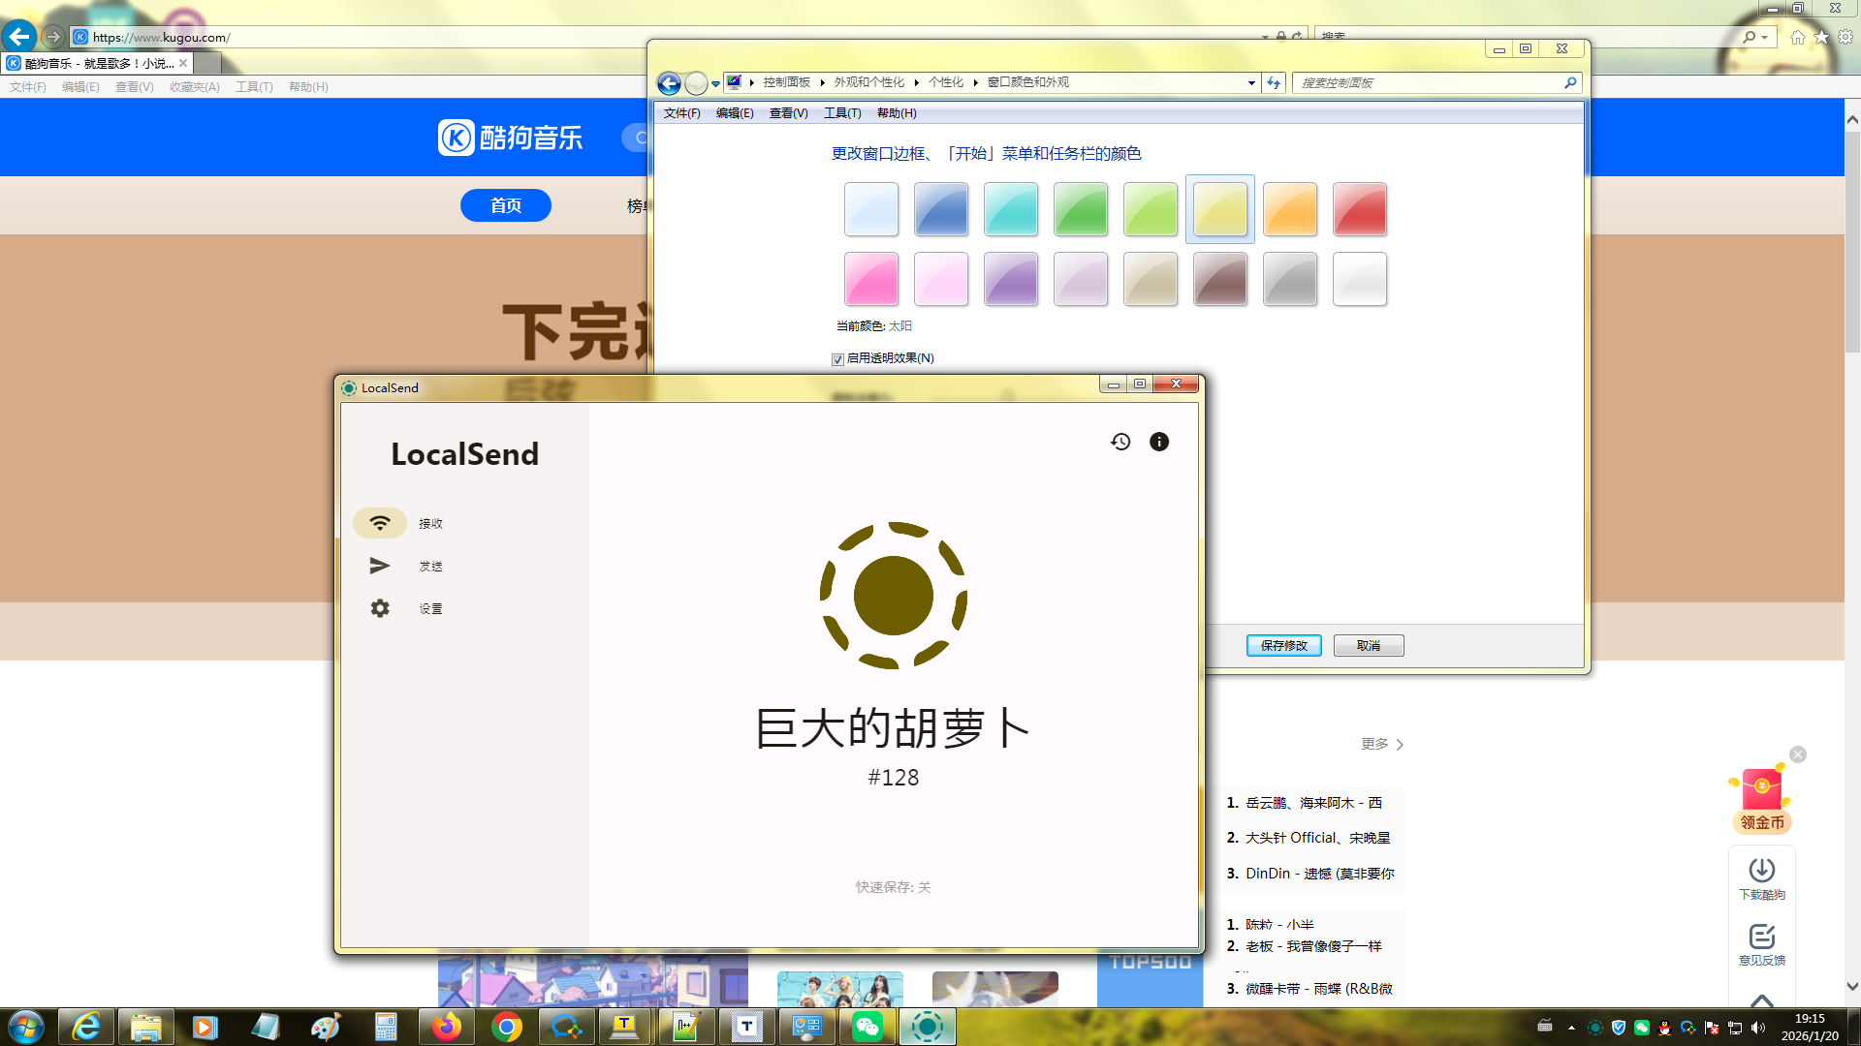The width and height of the screenshot is (1861, 1046).
Task: Expand the recent pages dropdown near back button
Action: tap(716, 84)
